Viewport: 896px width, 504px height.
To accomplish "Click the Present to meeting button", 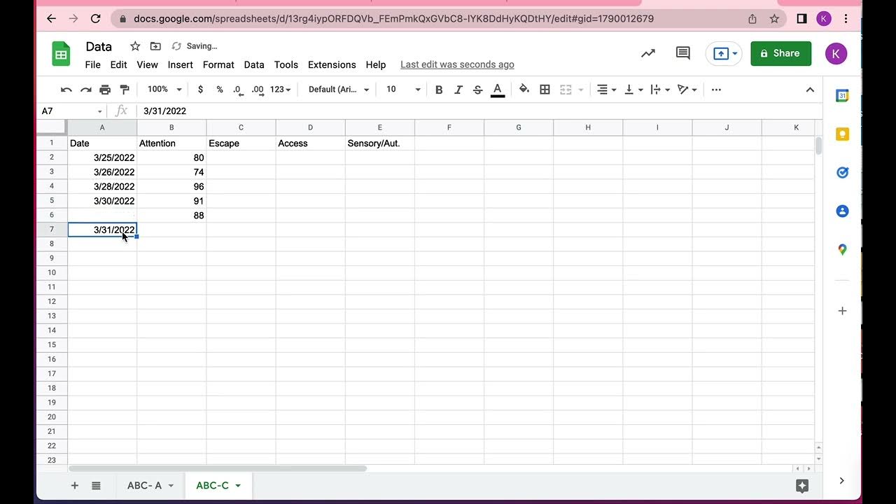I will [724, 53].
